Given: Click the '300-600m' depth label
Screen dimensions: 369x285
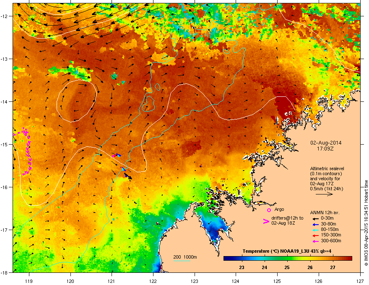Looking at the screenshot, I should click(x=331, y=241).
